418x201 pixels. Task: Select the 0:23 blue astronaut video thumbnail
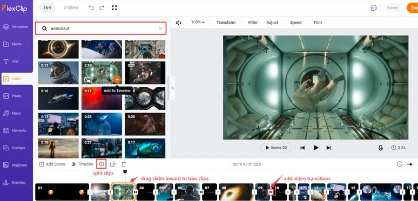tap(102, 124)
